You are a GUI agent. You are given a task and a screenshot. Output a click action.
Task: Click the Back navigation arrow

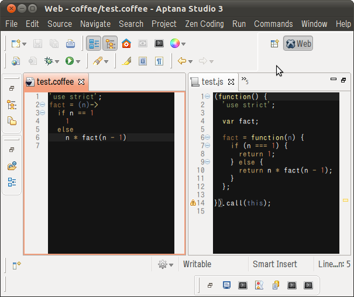pyautogui.click(x=182, y=61)
